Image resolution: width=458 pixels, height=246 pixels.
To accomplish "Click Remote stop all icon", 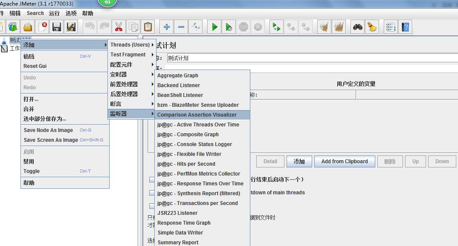I will coord(291,27).
